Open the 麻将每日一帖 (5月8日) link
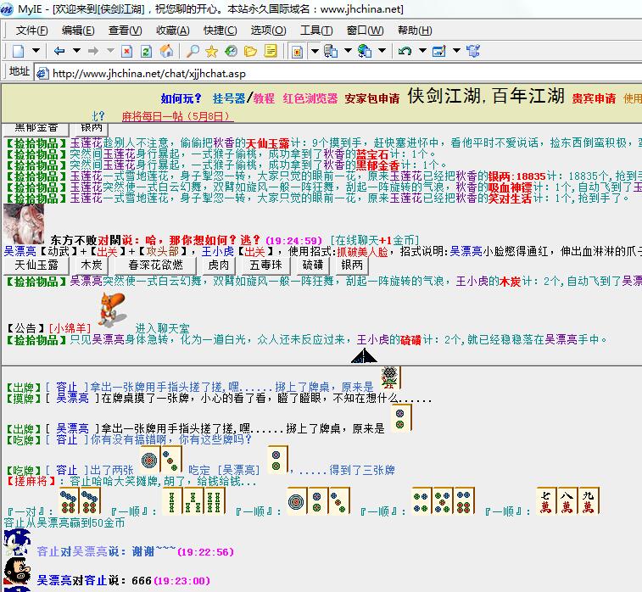The height and width of the screenshot is (592, 642). tap(178, 116)
